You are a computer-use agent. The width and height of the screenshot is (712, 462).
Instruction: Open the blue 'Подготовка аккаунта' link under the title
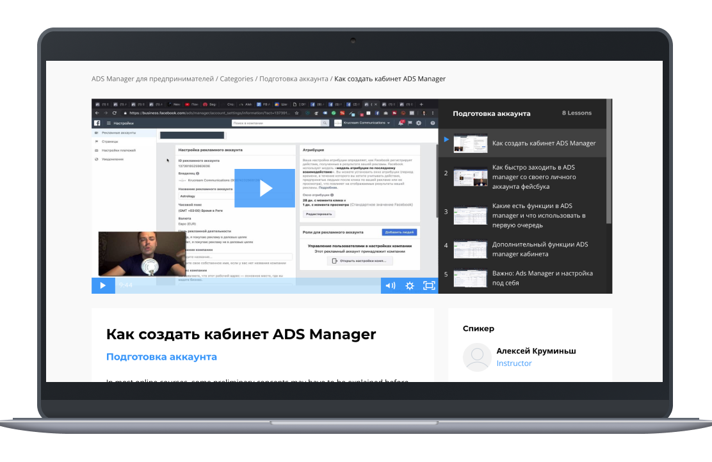pyautogui.click(x=161, y=357)
